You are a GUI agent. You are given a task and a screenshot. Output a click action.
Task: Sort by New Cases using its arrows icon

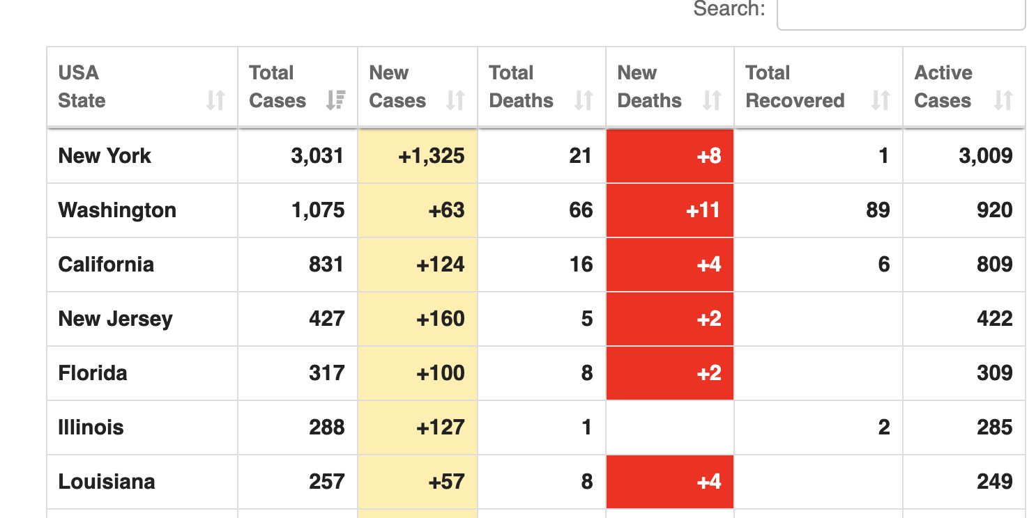point(455,101)
